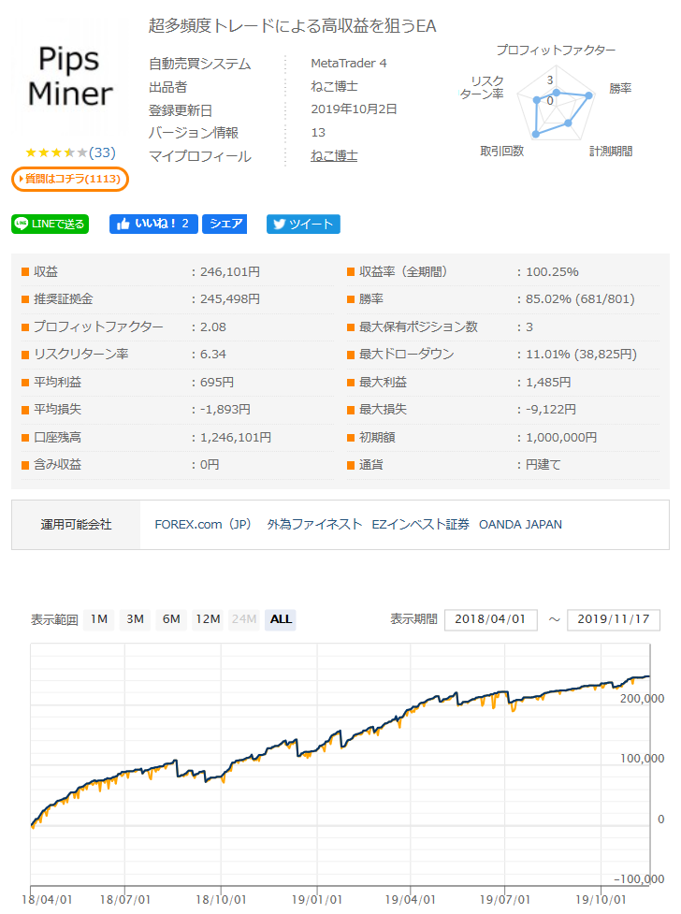Click the 運用可能会社 label cell
This screenshot has height=914, width=681.
pyautogui.click(x=76, y=525)
